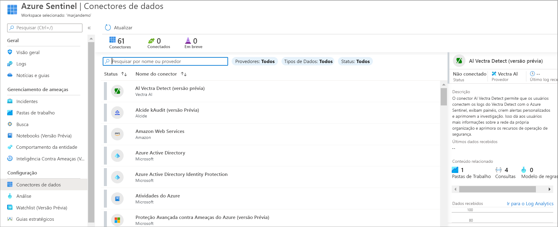The height and width of the screenshot is (227, 558).
Task: Open Modelo de regras related content
Action: tap(539, 173)
